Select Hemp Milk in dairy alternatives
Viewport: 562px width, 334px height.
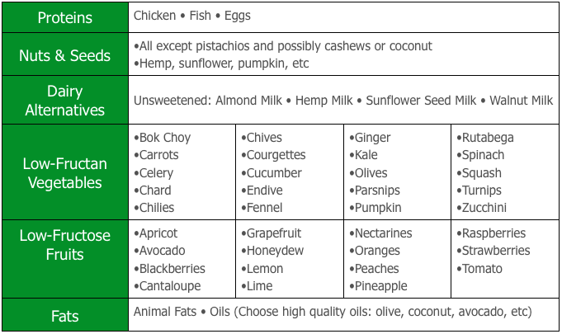(x=324, y=101)
